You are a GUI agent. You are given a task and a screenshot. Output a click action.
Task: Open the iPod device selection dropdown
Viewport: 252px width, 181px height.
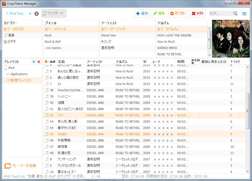click(x=18, y=14)
